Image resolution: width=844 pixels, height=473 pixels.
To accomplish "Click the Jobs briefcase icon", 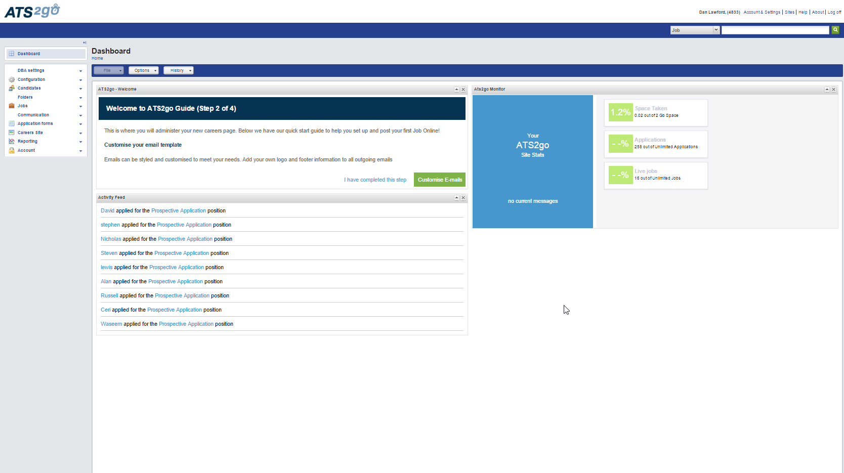I will tap(12, 106).
